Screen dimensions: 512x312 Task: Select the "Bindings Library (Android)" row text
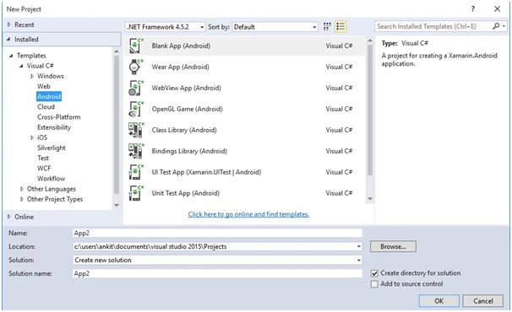[x=189, y=151]
